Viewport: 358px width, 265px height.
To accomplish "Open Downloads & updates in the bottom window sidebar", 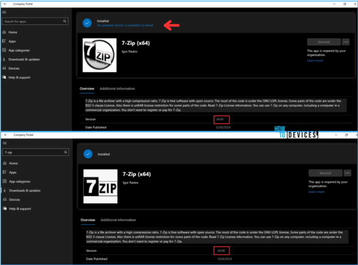I will 25,190.
